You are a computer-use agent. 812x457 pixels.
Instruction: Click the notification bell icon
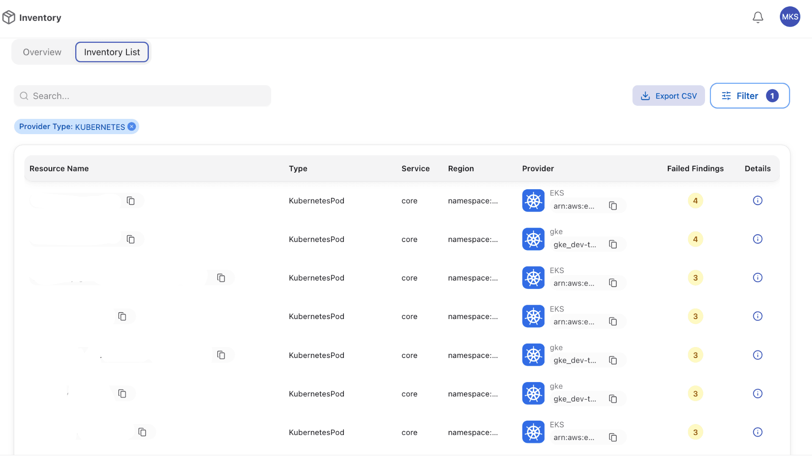click(757, 17)
